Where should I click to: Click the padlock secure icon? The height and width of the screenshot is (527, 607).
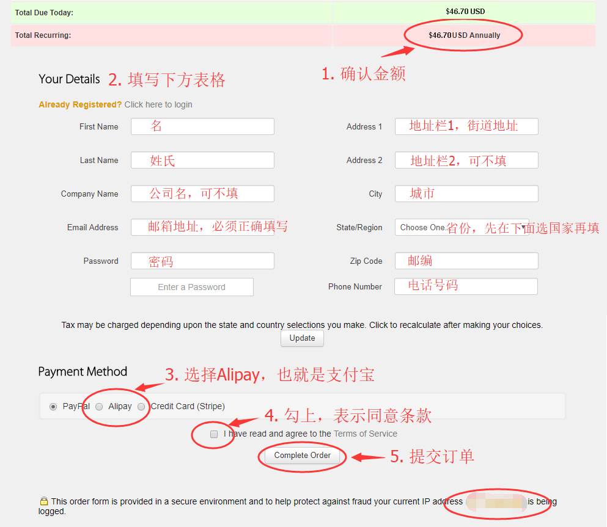click(44, 501)
